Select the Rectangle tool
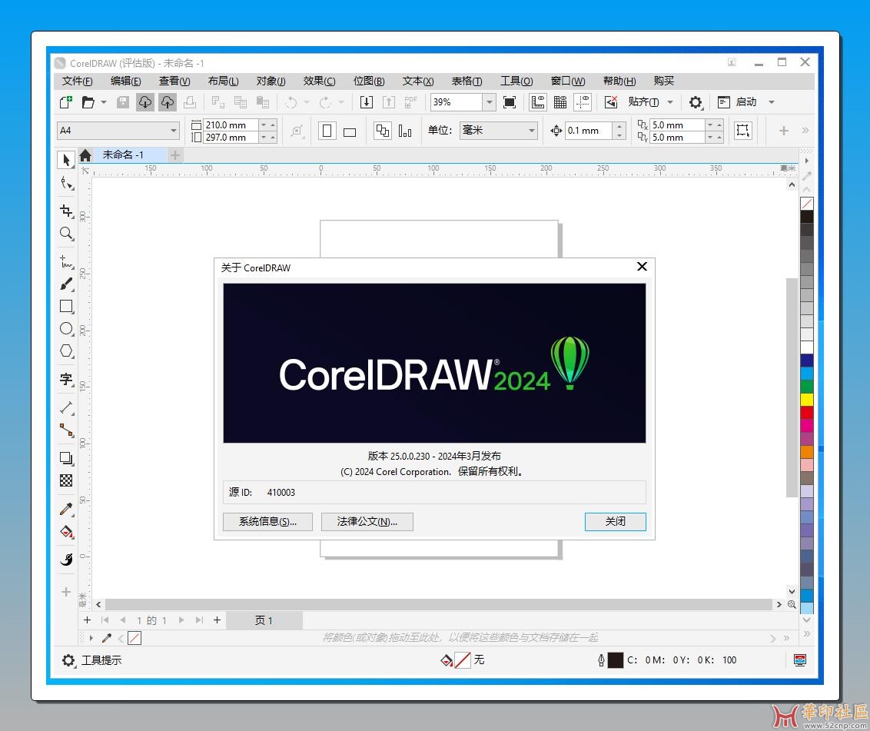Screen dimensions: 870x731 click(66, 307)
